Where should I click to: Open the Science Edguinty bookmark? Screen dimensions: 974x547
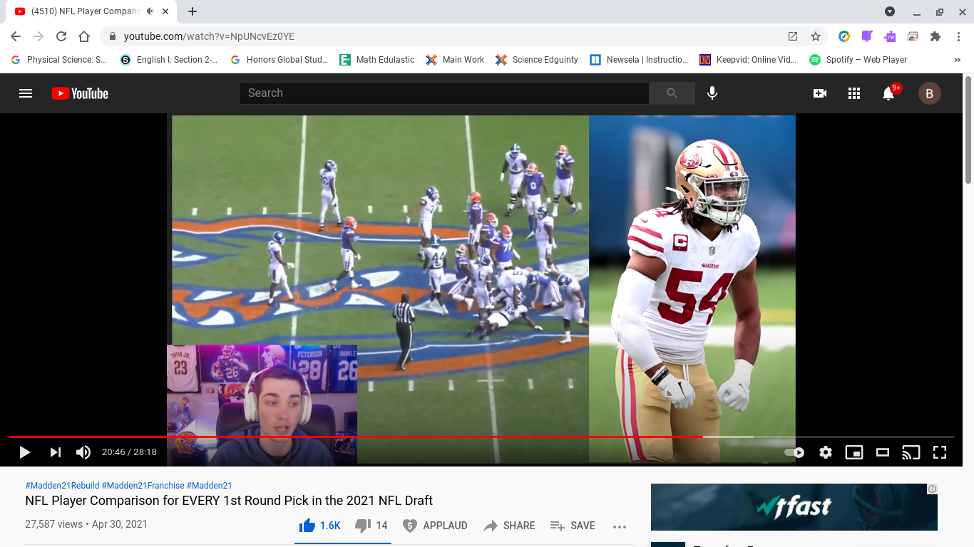[x=537, y=60]
